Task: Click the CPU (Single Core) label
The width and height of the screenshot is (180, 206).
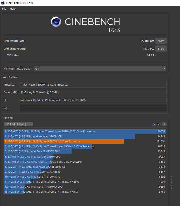Action: pyautogui.click(x=15, y=49)
